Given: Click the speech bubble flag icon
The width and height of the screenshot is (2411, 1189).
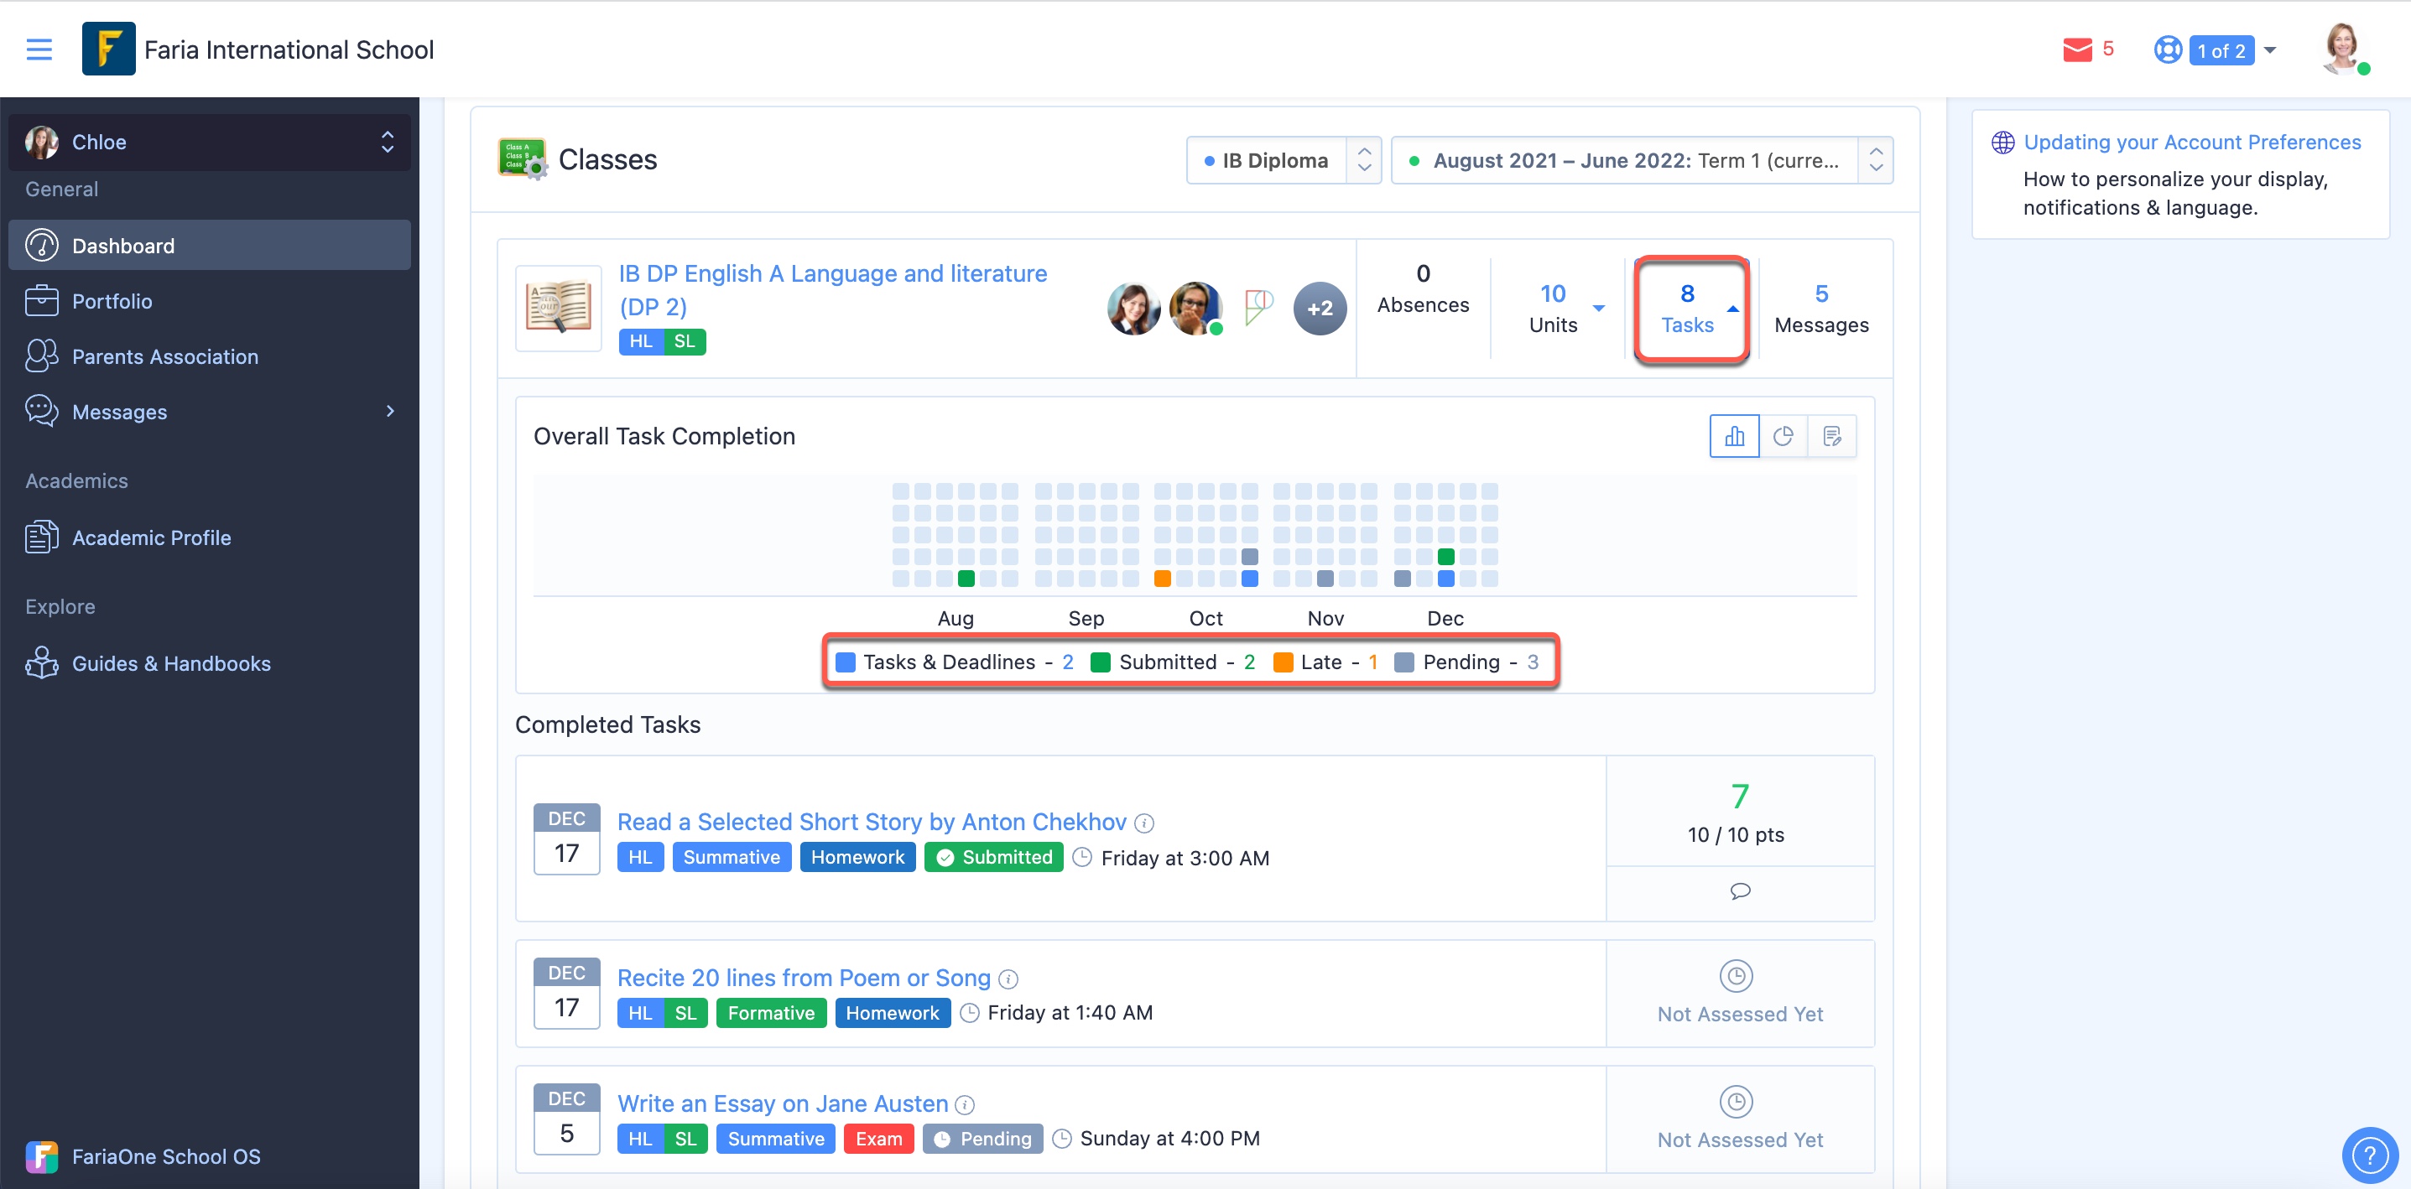Looking at the screenshot, I should coord(1258,307).
